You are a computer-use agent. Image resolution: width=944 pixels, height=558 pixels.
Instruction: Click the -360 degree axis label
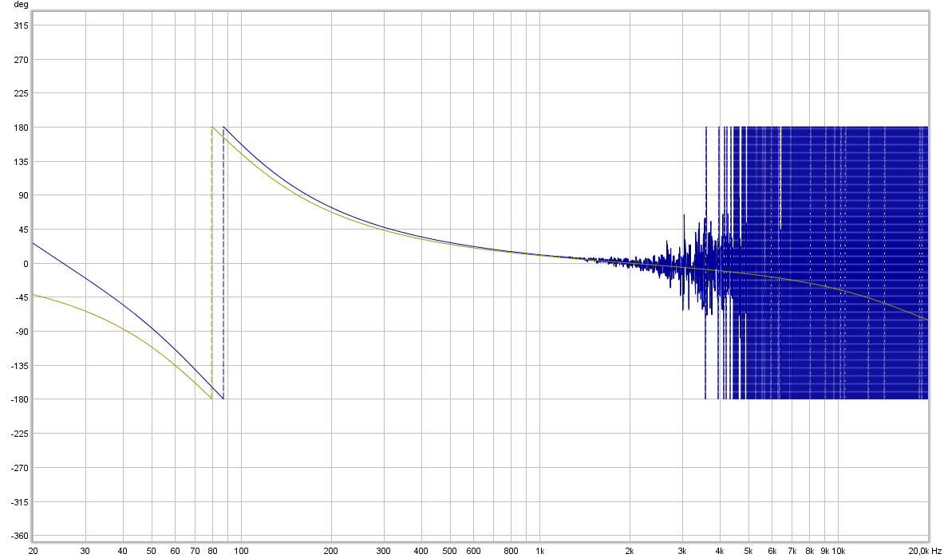pyautogui.click(x=20, y=536)
